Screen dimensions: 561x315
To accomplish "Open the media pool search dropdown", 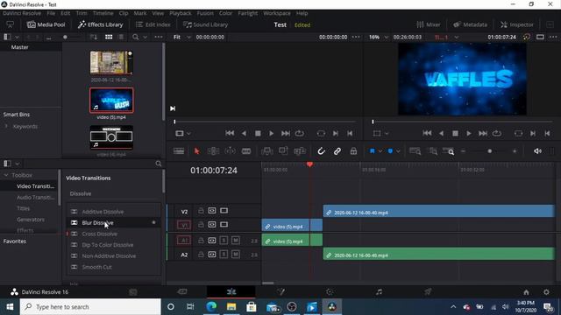I will click(145, 37).
